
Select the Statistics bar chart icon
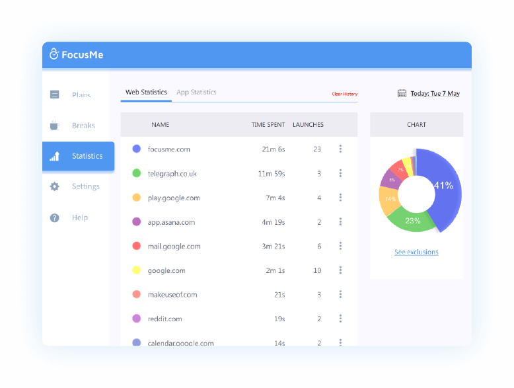pyautogui.click(x=55, y=156)
